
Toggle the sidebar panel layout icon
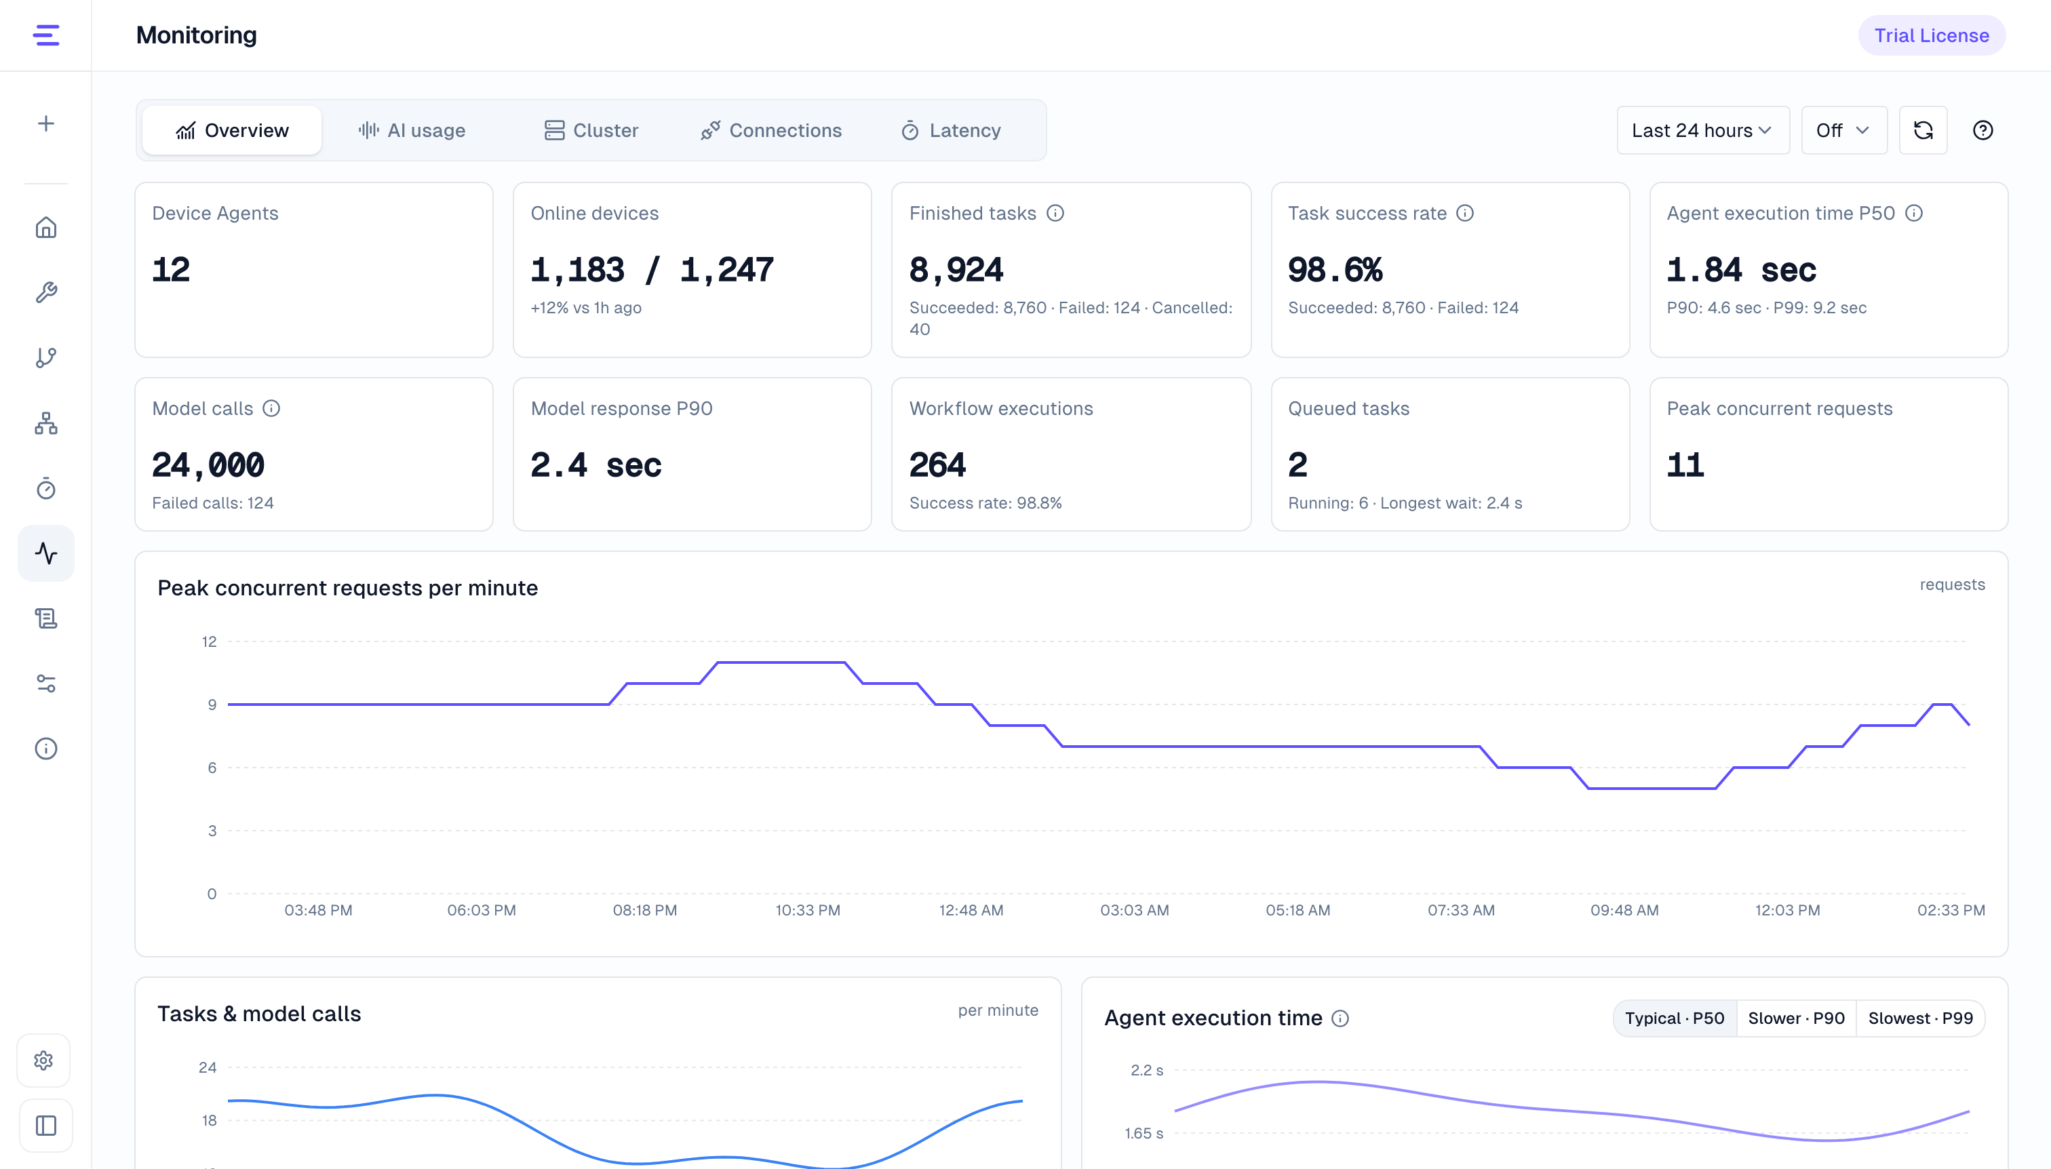tap(45, 1126)
